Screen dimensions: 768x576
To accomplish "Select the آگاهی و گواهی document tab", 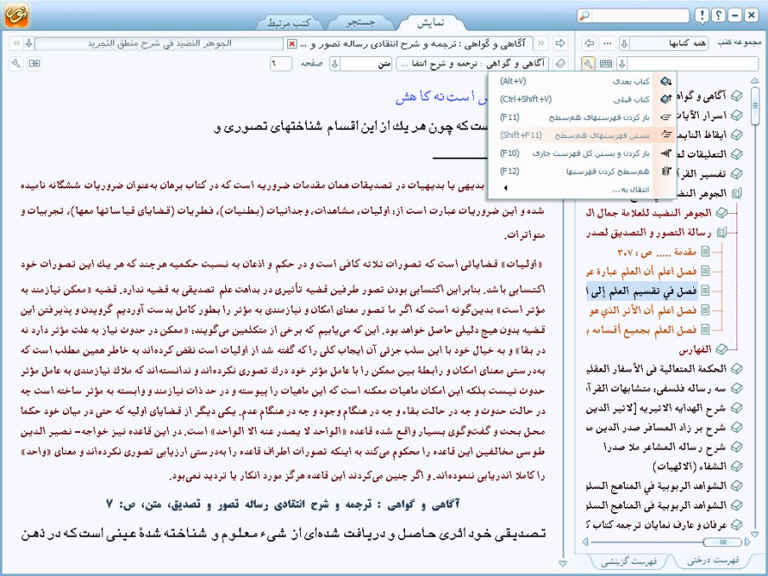I will [412, 44].
